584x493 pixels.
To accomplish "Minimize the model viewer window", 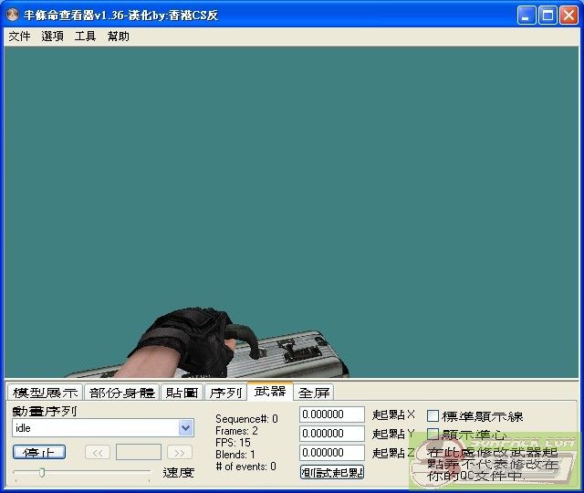I will tap(527, 15).
